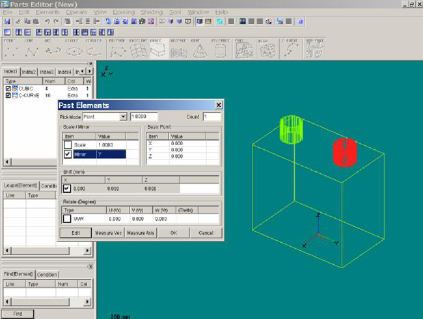Pick the Cone shape tool
The height and width of the screenshot is (319, 423).
(x=199, y=49)
